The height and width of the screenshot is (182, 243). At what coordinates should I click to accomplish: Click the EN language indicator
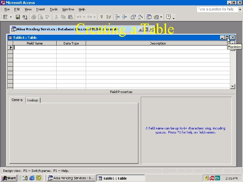(x=217, y=178)
